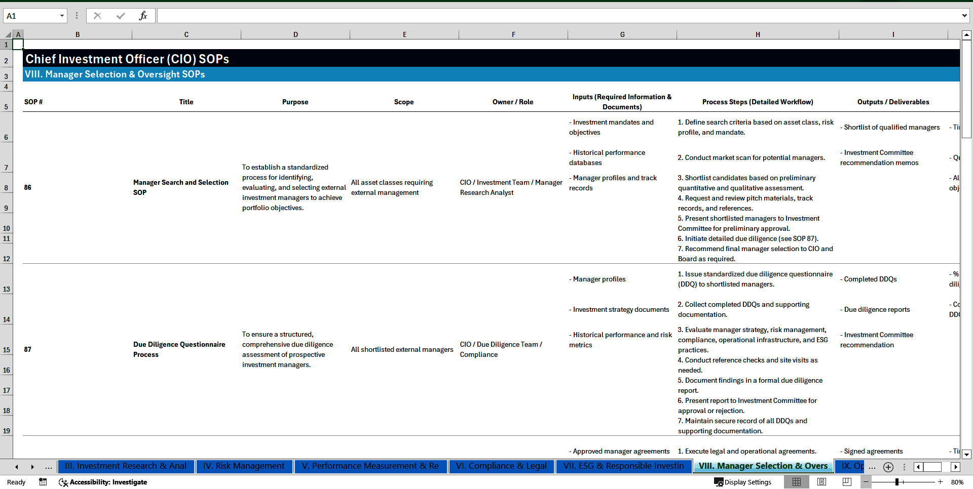Image resolution: width=973 pixels, height=489 pixels.
Task: Open Page Break Preview via status bar icon
Action: point(847,482)
